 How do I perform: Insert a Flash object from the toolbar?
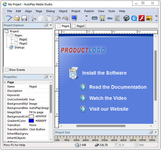click(142, 18)
